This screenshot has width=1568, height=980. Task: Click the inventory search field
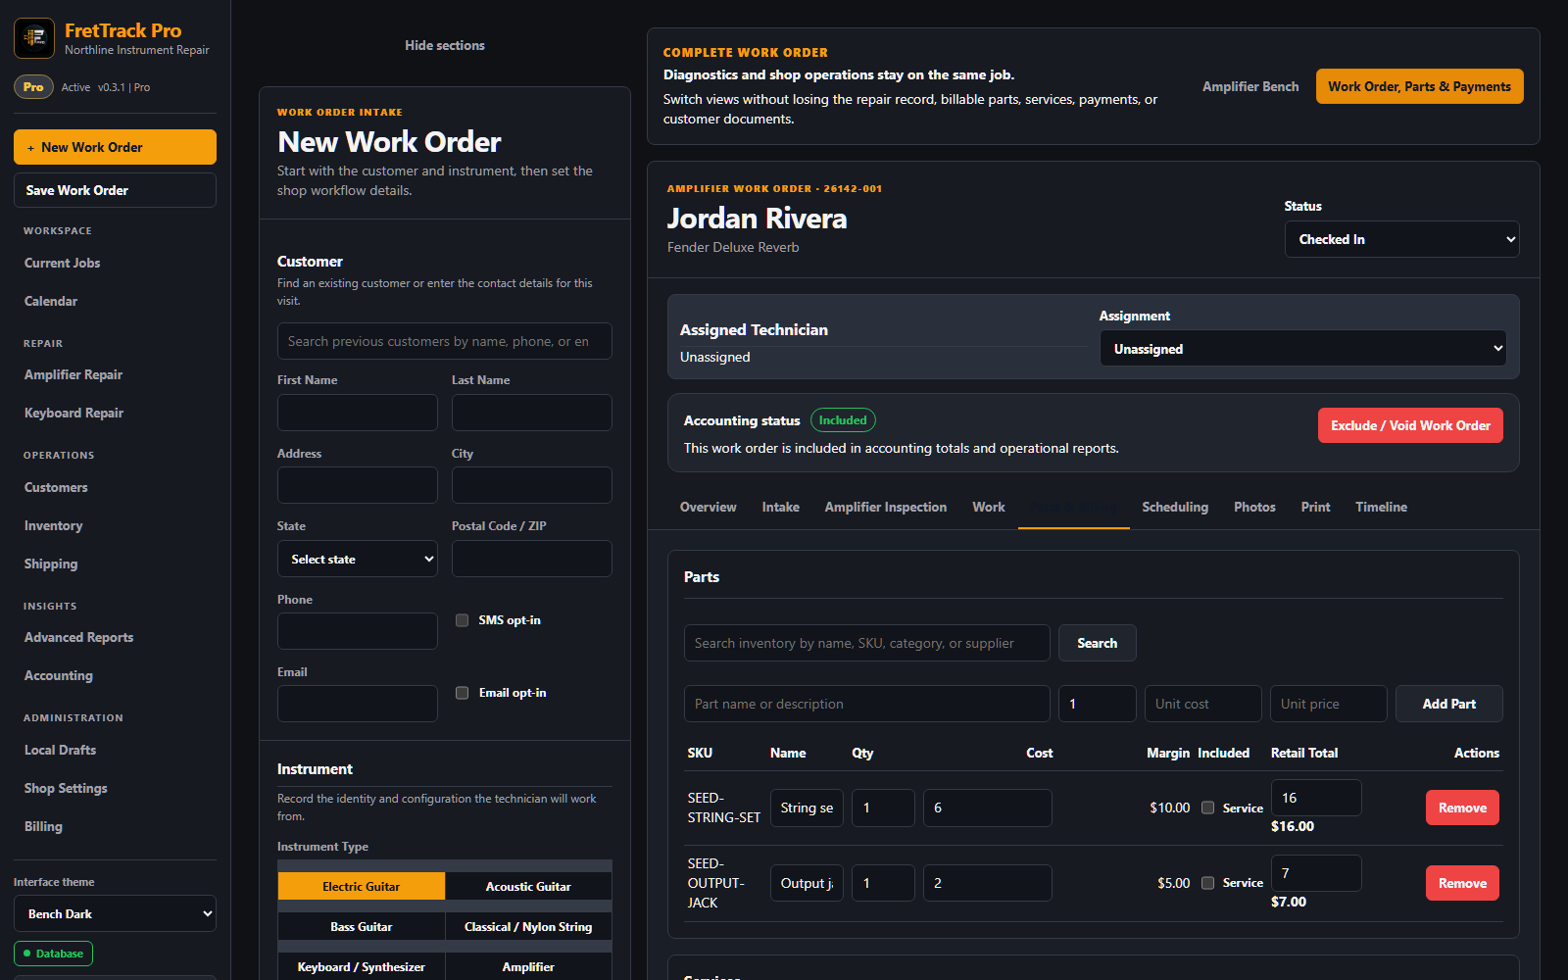pos(867,643)
